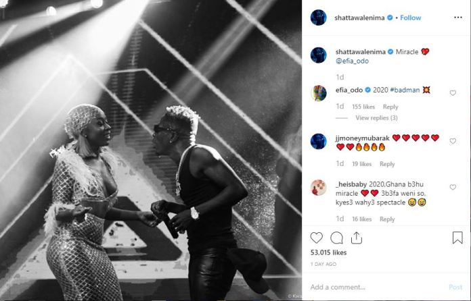
Task: Open the black-and-white stage performance photo
Action: pyautogui.click(x=151, y=150)
